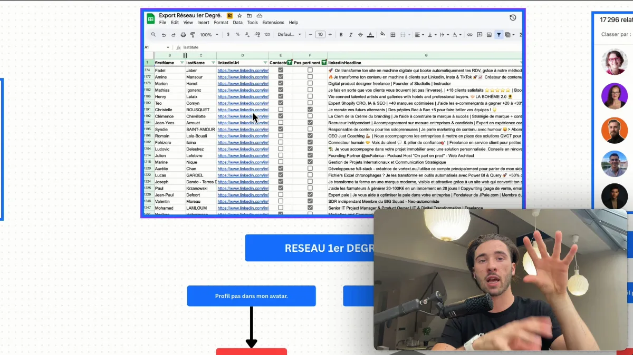The image size is (633, 355).
Task: Open version history clock icon
Action: click(x=513, y=18)
